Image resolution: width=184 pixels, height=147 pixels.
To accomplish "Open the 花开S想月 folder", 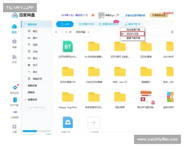I will [120, 47].
